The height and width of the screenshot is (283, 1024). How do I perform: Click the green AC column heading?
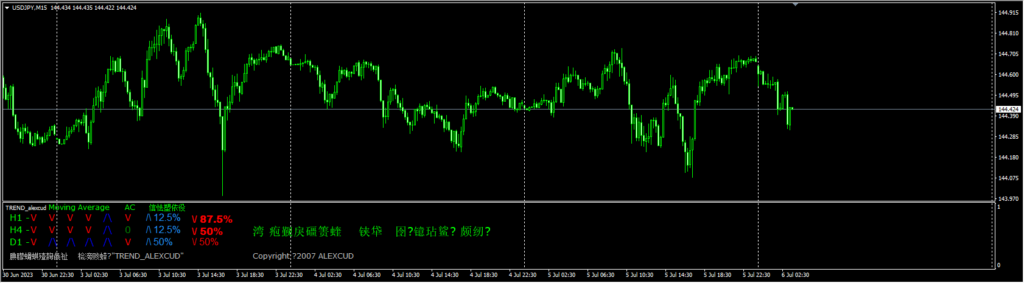pyautogui.click(x=130, y=208)
